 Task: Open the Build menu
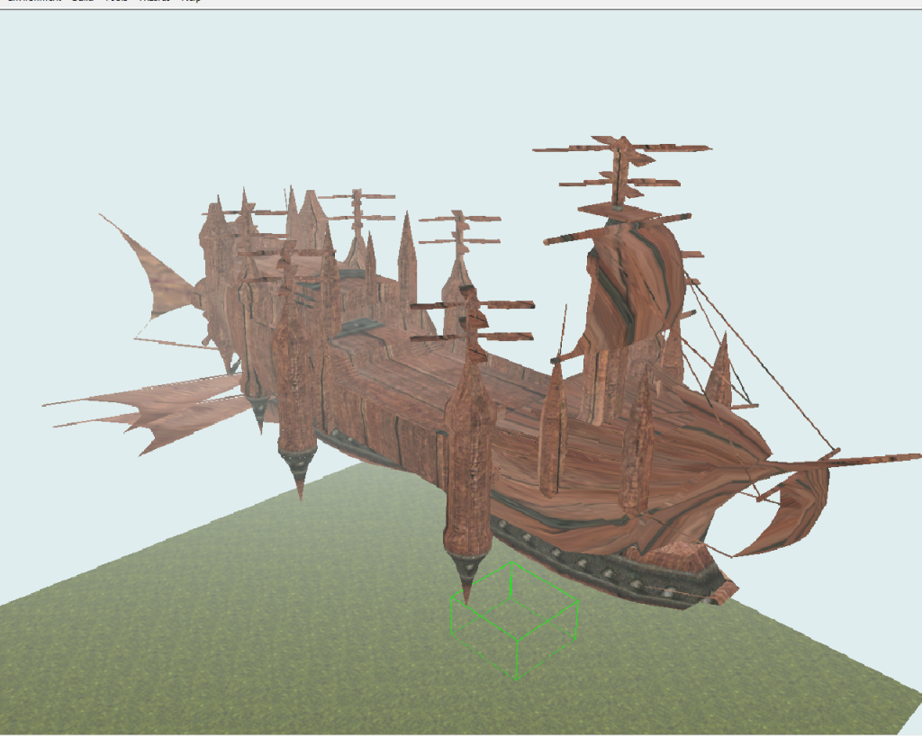pos(82,1)
